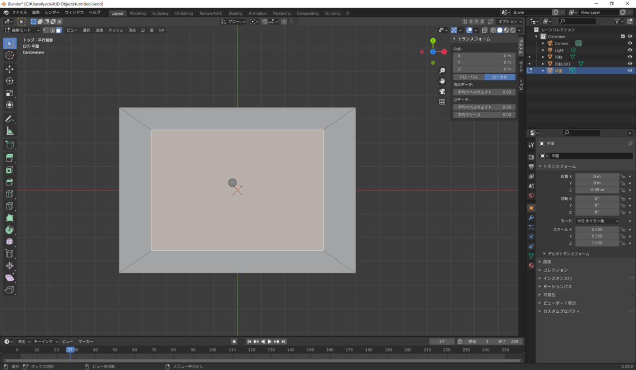This screenshot has width=636, height=370.
Task: Toggle X-ray view button
Action: pos(484,30)
